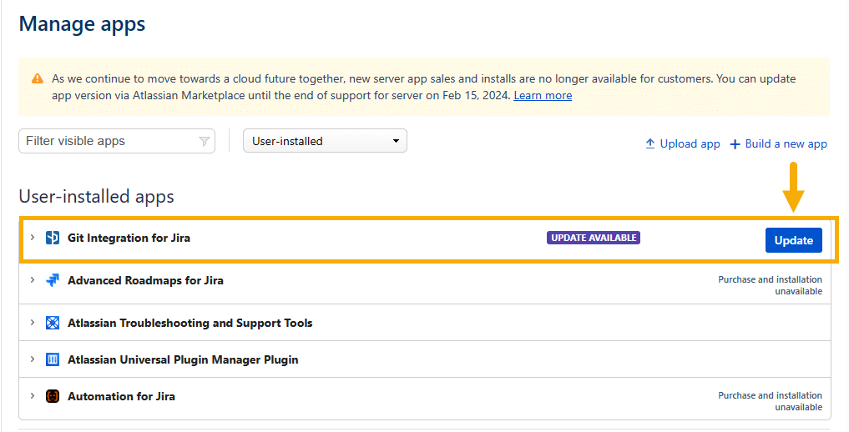Click the Build a new app link
The width and height of the screenshot is (849, 432).
(x=786, y=143)
